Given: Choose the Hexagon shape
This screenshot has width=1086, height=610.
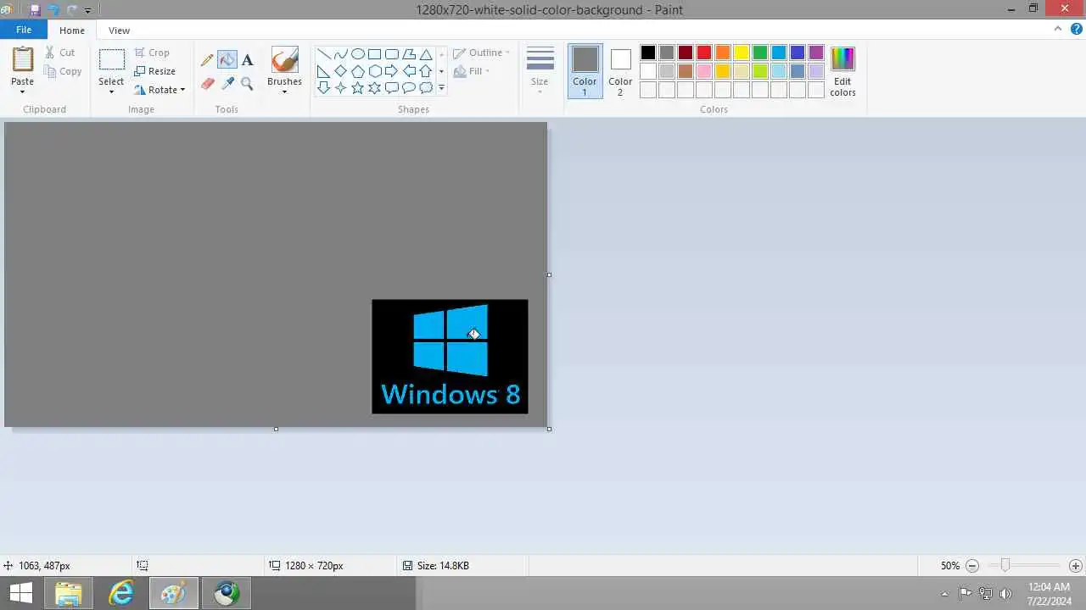Looking at the screenshot, I should pos(374,71).
